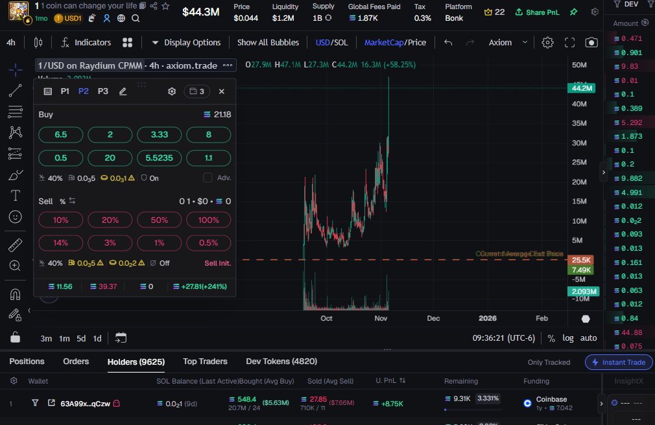Image resolution: width=655 pixels, height=425 pixels.
Task: Open the forecasting and measurement tools
Action: [x=16, y=154]
